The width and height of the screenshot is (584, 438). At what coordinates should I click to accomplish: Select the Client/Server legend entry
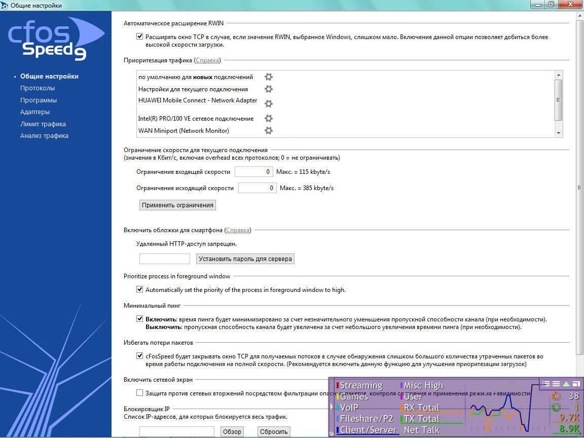367,430
